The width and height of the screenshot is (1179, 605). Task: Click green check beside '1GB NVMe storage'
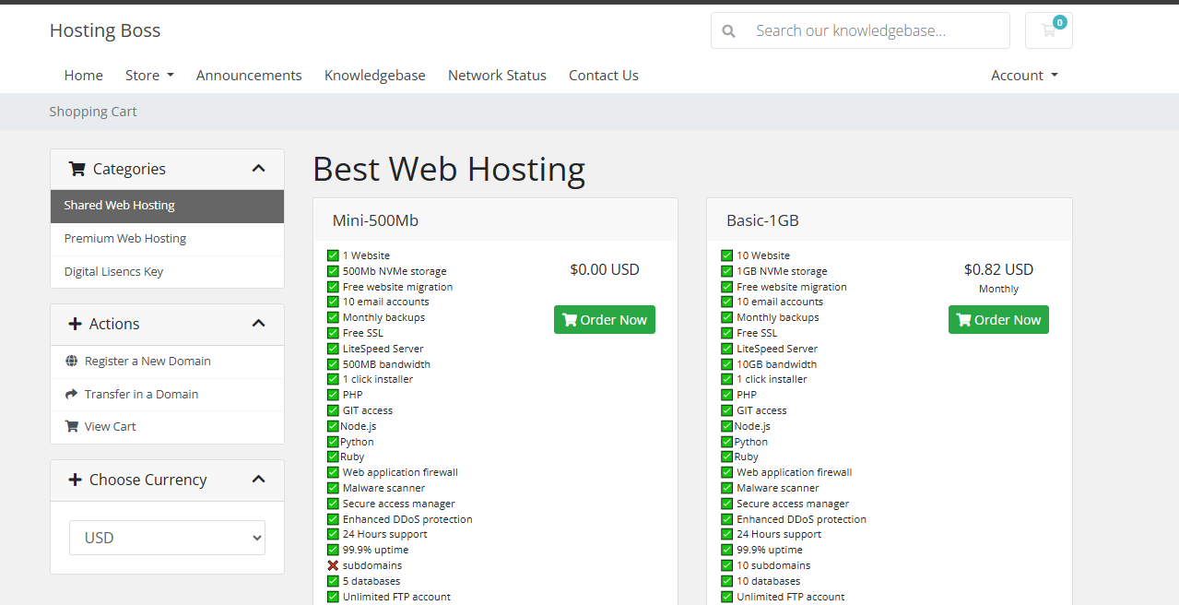[x=726, y=271]
